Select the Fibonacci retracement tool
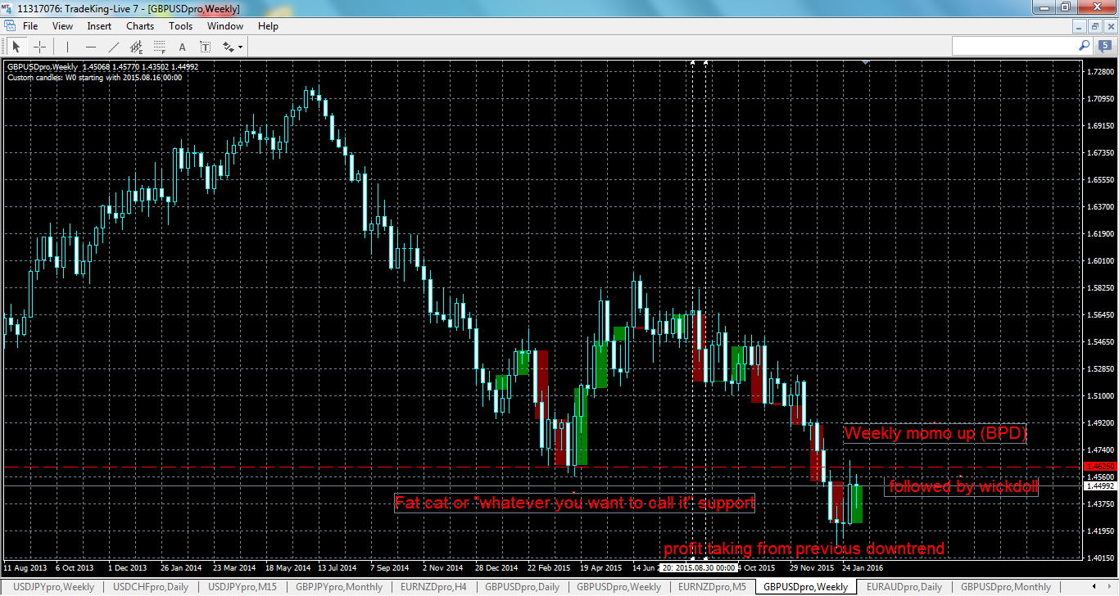 tap(160, 47)
